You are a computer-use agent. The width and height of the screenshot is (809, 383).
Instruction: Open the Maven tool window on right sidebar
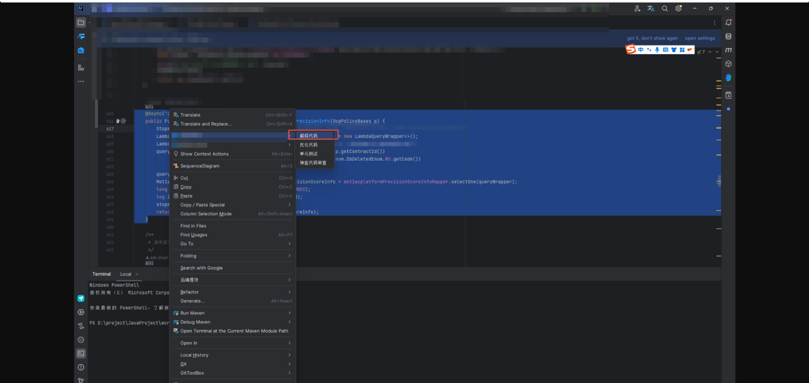(729, 50)
